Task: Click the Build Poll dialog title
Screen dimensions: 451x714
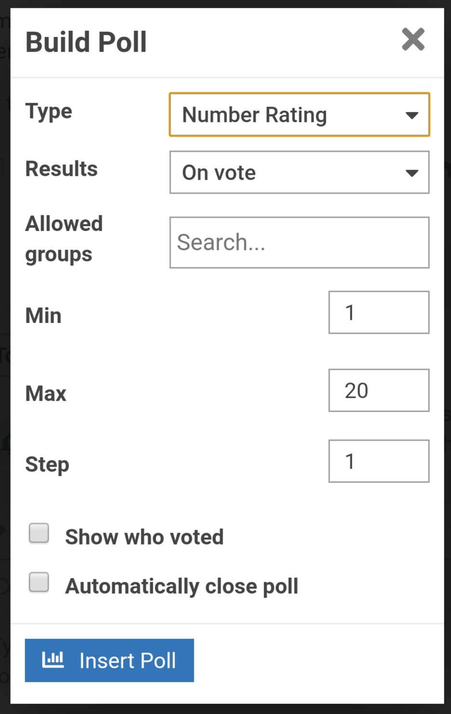Action: pos(86,42)
